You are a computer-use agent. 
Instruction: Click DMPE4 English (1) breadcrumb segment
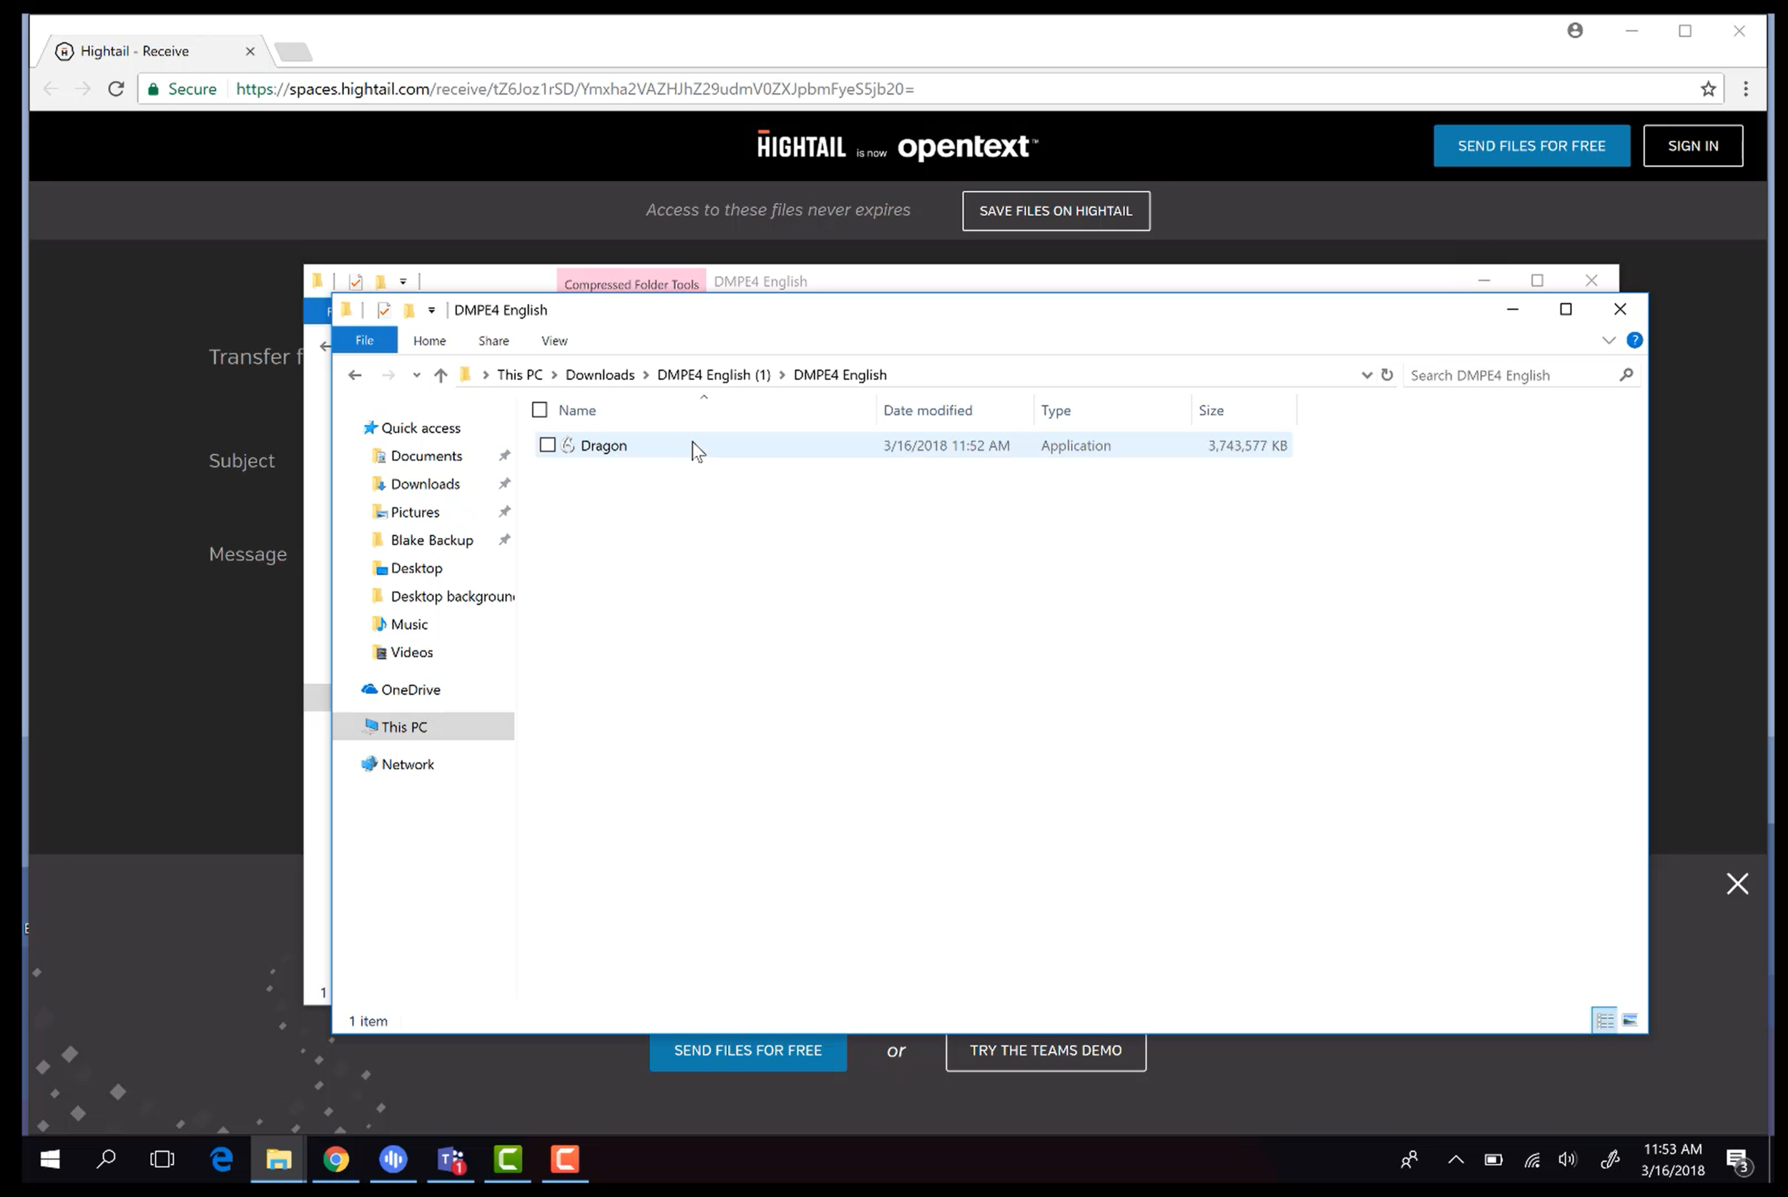tap(714, 375)
